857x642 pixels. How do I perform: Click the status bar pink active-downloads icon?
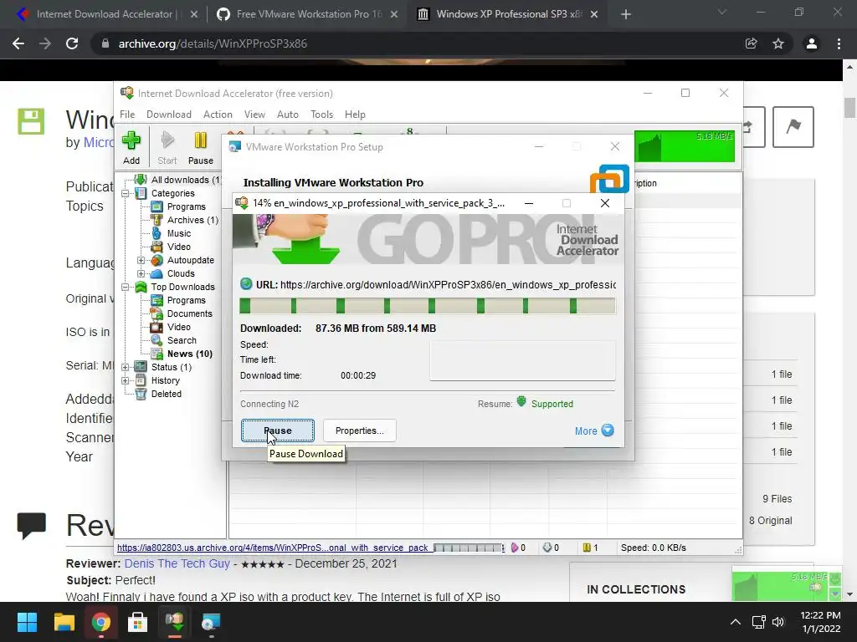pyautogui.click(x=515, y=548)
